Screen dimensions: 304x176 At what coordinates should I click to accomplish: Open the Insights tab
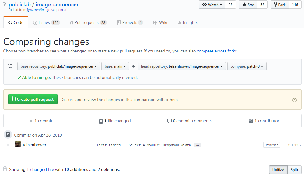[x=187, y=23]
